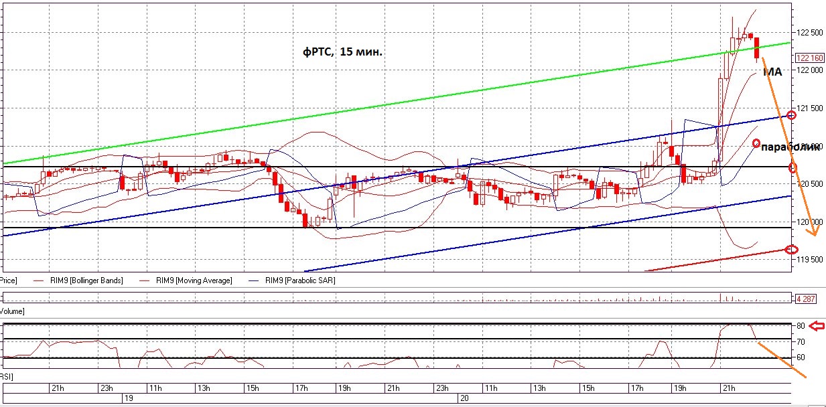Click the 122 000 price axis label

(810, 70)
